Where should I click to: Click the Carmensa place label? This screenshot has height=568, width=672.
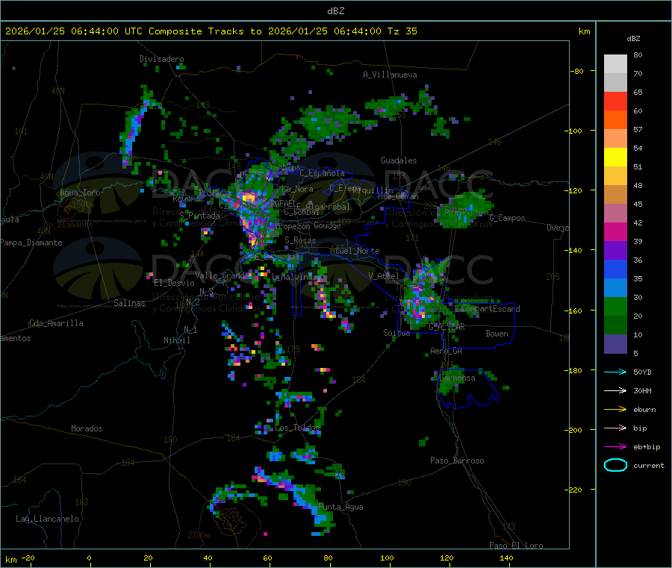457,378
